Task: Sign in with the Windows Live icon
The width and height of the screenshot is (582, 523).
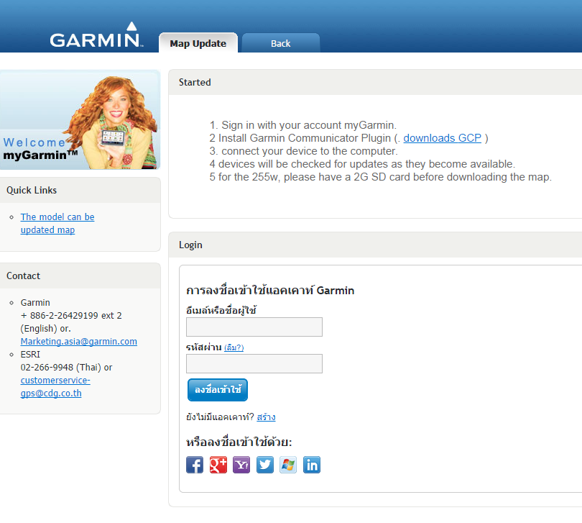Action: [x=288, y=465]
